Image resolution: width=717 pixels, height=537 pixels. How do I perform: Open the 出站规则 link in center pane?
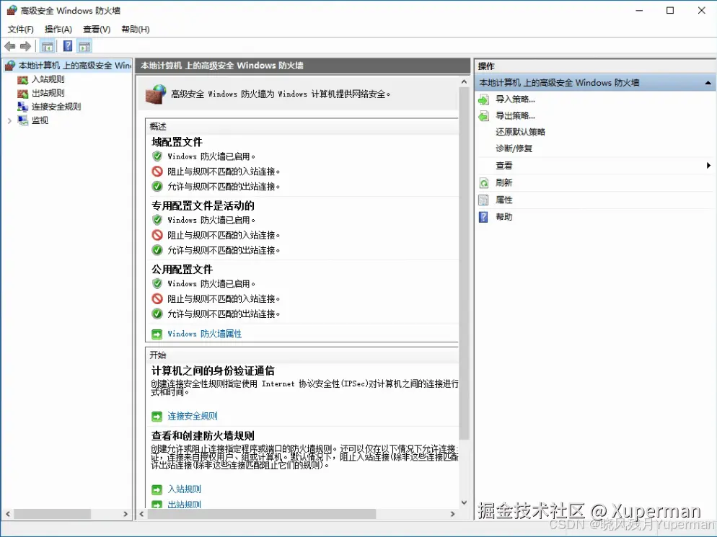coord(184,505)
